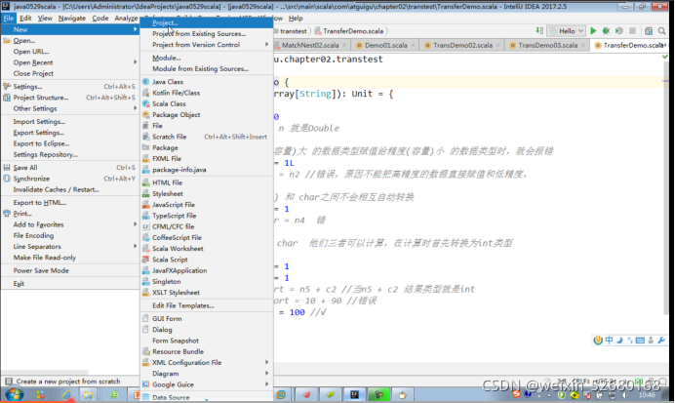This screenshot has width=675, height=403.
Task: Choose CFML/CFC file entry
Action: tap(207, 226)
